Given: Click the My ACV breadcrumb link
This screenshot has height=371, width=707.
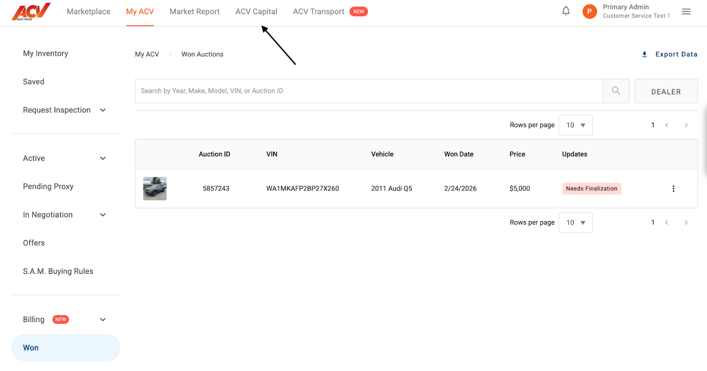Looking at the screenshot, I should tap(147, 54).
